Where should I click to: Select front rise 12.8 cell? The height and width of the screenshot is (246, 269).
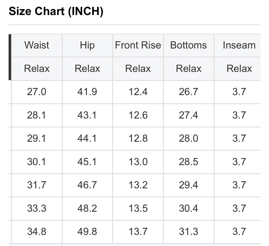coord(138,138)
